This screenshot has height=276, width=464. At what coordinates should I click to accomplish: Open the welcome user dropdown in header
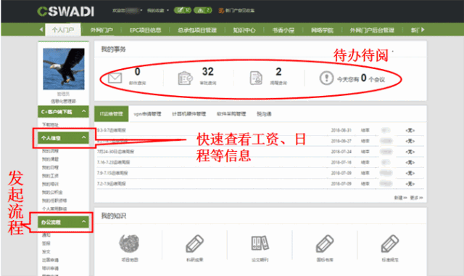(x=128, y=10)
